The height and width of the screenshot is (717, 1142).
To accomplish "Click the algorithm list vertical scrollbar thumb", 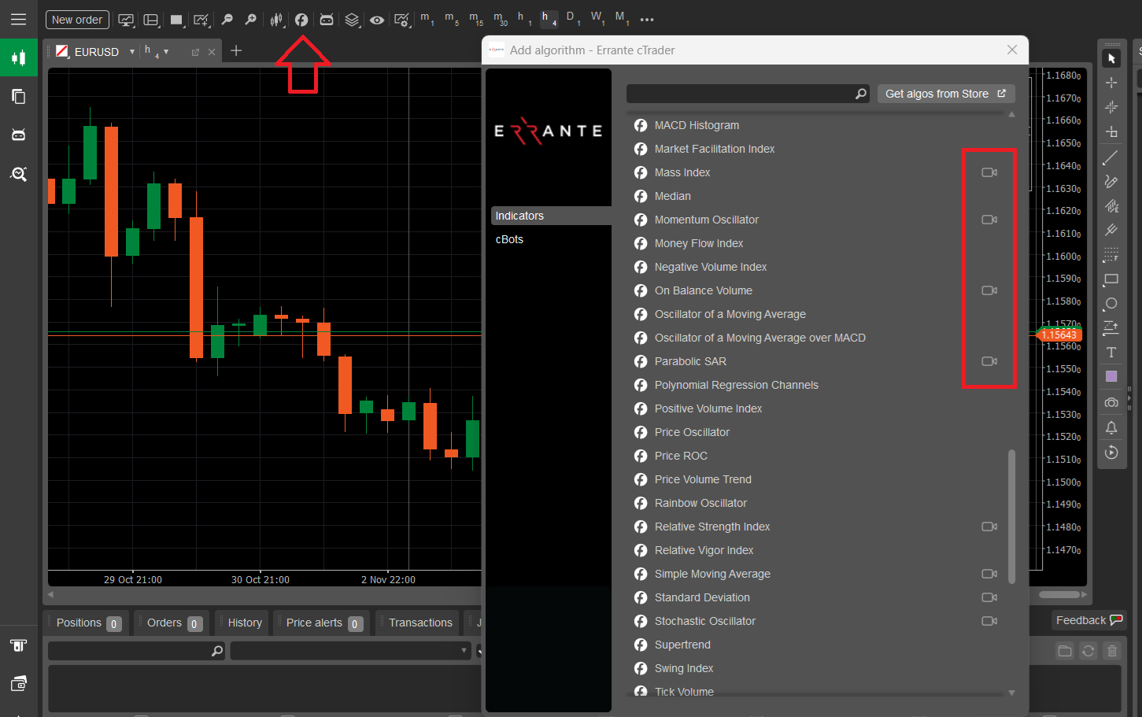I will (x=1011, y=516).
